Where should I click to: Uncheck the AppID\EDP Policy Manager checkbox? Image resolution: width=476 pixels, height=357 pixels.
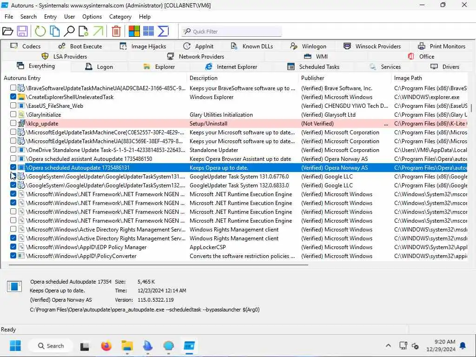click(x=13, y=246)
